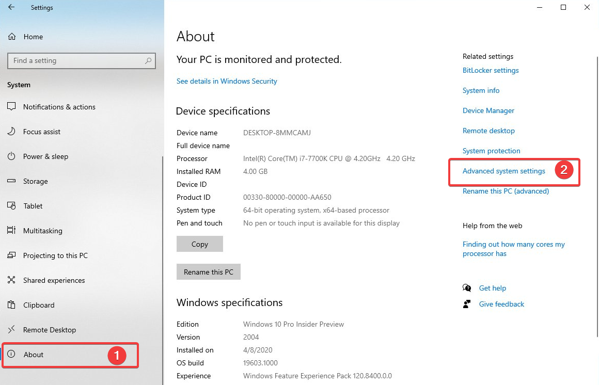Select the Installed RAM 4.00 GB value

[x=255, y=171]
